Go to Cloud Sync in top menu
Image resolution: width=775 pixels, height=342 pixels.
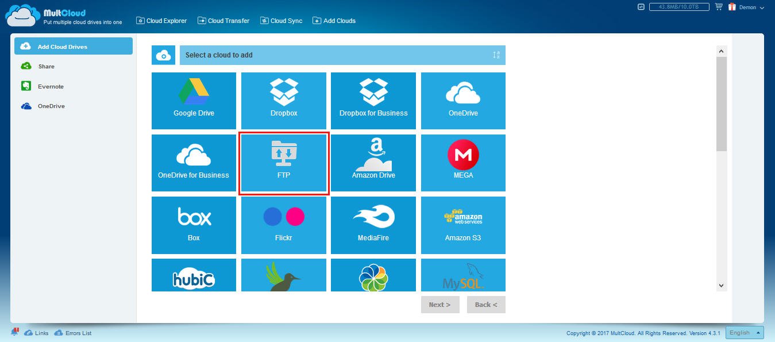281,21
